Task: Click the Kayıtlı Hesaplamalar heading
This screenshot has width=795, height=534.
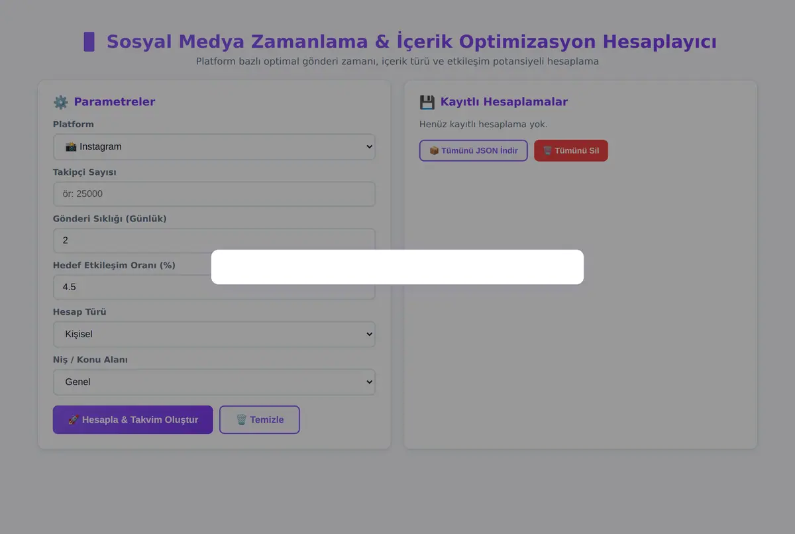Action: coord(504,102)
